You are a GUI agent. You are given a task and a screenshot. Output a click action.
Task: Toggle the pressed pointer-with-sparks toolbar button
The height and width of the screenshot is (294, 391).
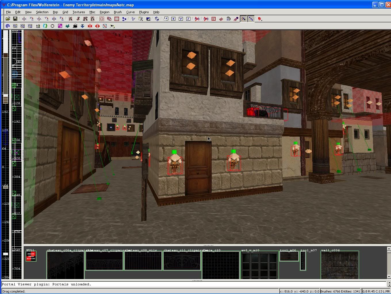click(x=244, y=19)
